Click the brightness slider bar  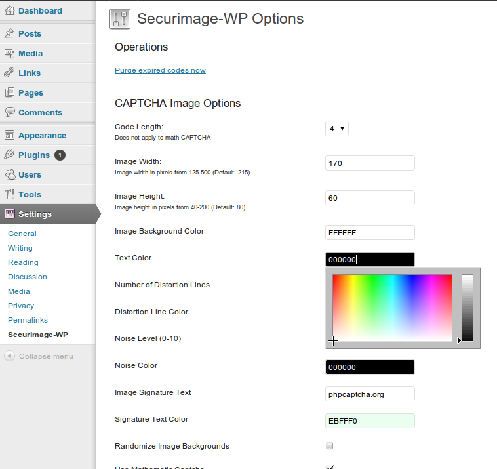[x=467, y=308]
